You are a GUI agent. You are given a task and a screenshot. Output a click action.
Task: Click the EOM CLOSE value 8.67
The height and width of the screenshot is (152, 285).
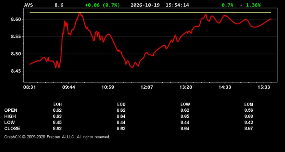(x=249, y=128)
